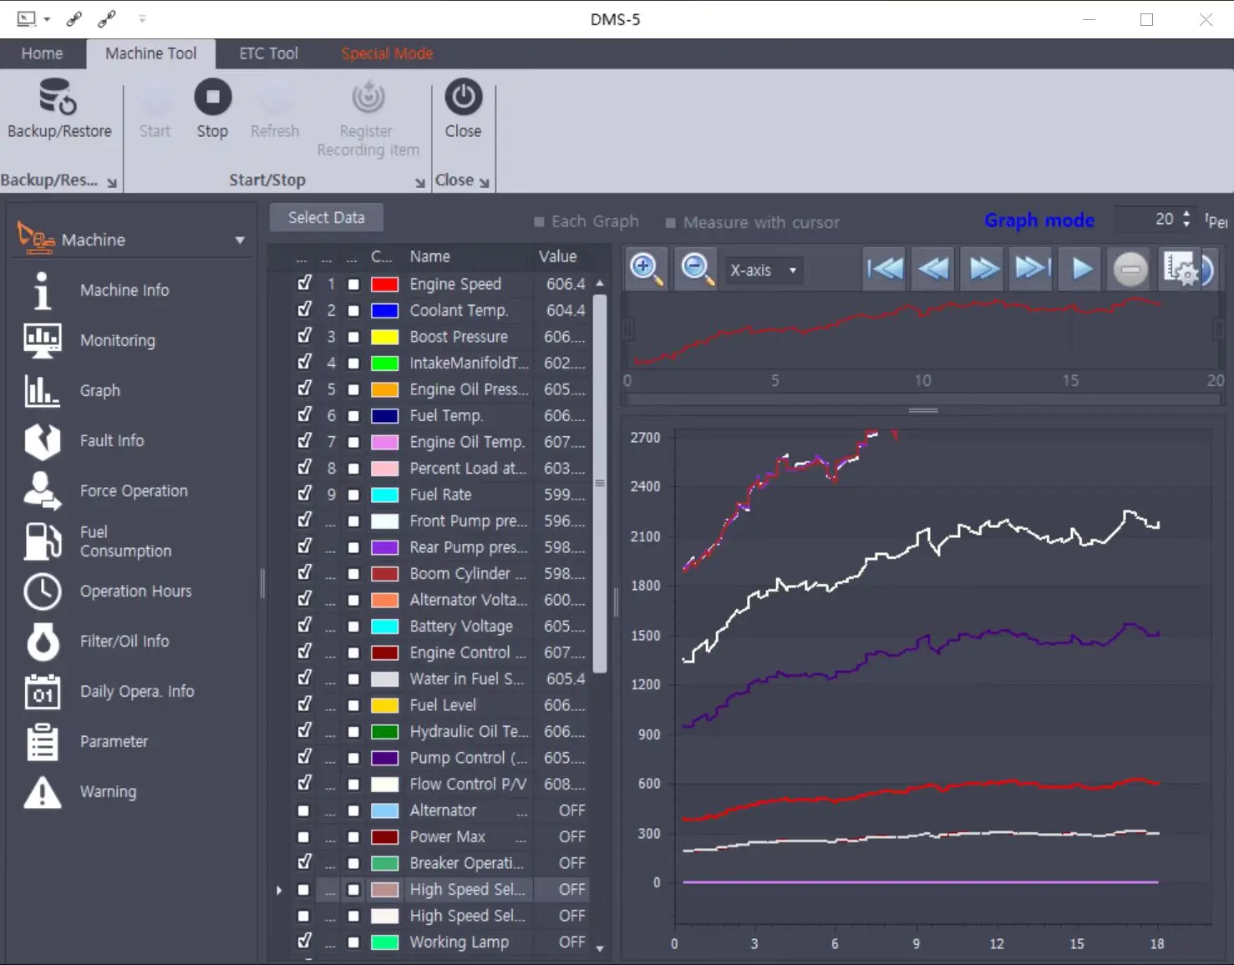This screenshot has height=965, width=1234.
Task: Open the Special Mode tab
Action: click(387, 53)
